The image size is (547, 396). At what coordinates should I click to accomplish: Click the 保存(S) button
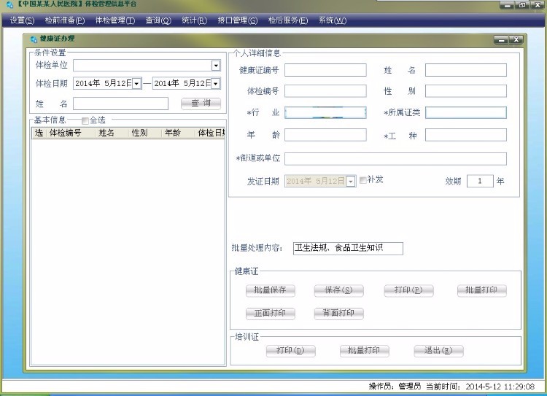pos(338,290)
